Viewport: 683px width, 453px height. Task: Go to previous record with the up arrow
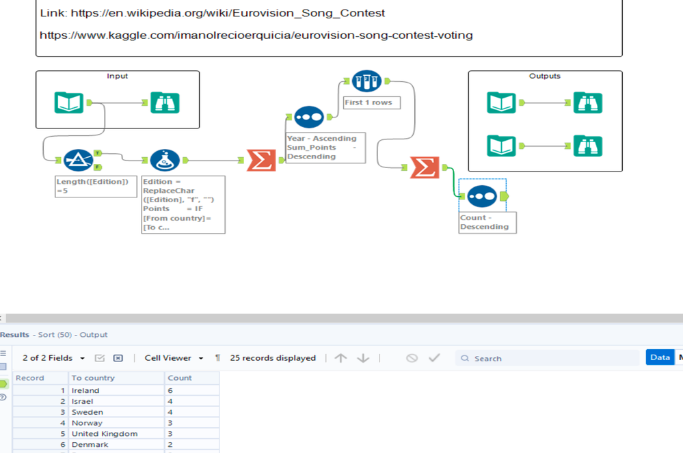point(340,358)
